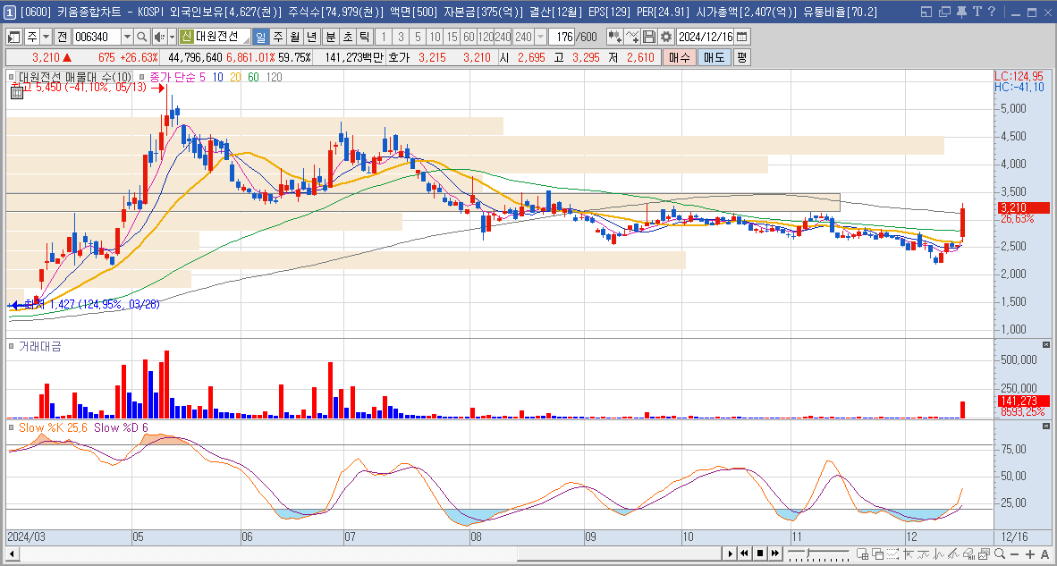Collapse the Slow %K pane with its X
Screen dimensions: 1057x566
pyautogui.click(x=1045, y=427)
